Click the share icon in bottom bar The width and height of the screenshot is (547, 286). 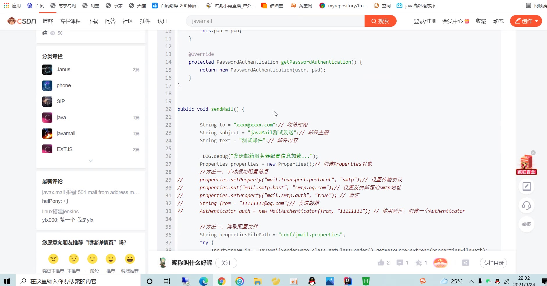466,263
